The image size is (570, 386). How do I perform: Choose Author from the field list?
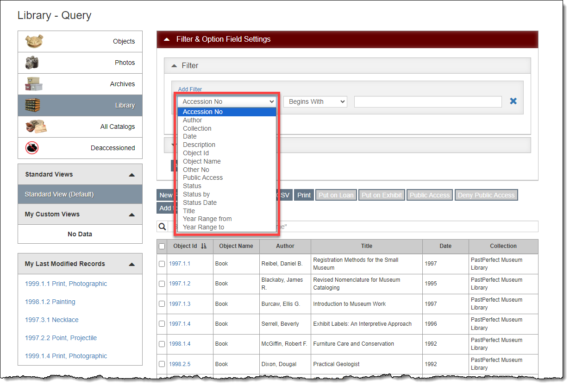tap(193, 120)
